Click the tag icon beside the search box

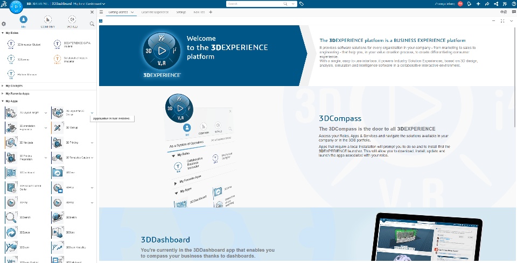tap(302, 4)
